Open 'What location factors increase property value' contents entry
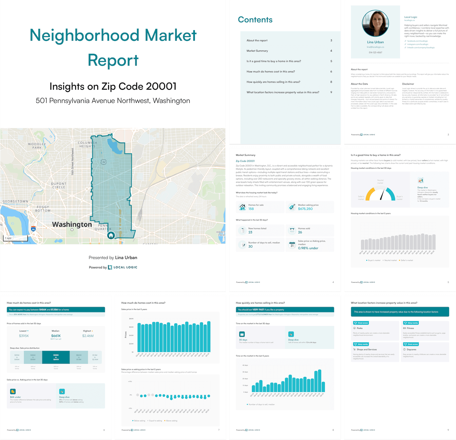The height and width of the screenshot is (440, 456). click(289, 92)
